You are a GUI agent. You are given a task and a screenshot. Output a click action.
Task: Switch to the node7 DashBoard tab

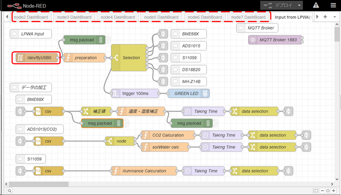tap(248, 17)
